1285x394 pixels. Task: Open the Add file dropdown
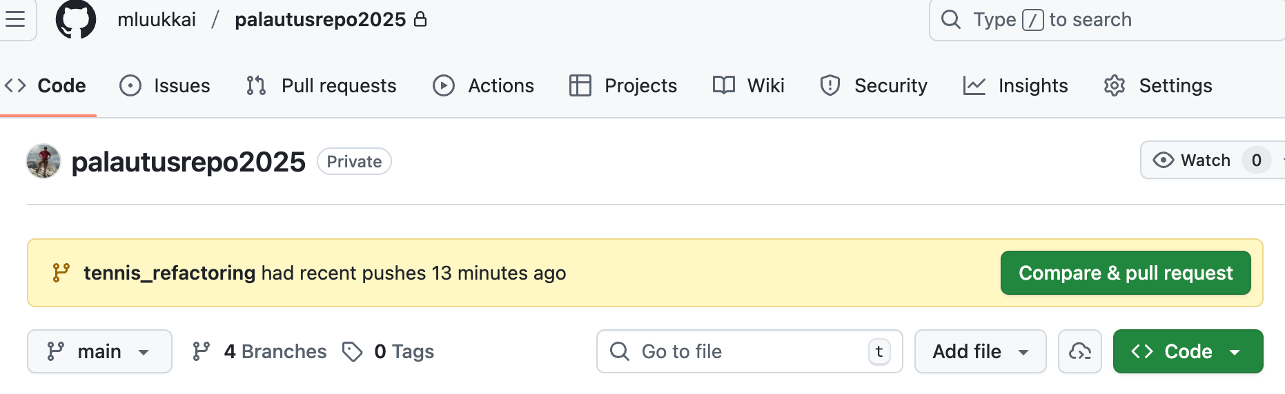[980, 351]
